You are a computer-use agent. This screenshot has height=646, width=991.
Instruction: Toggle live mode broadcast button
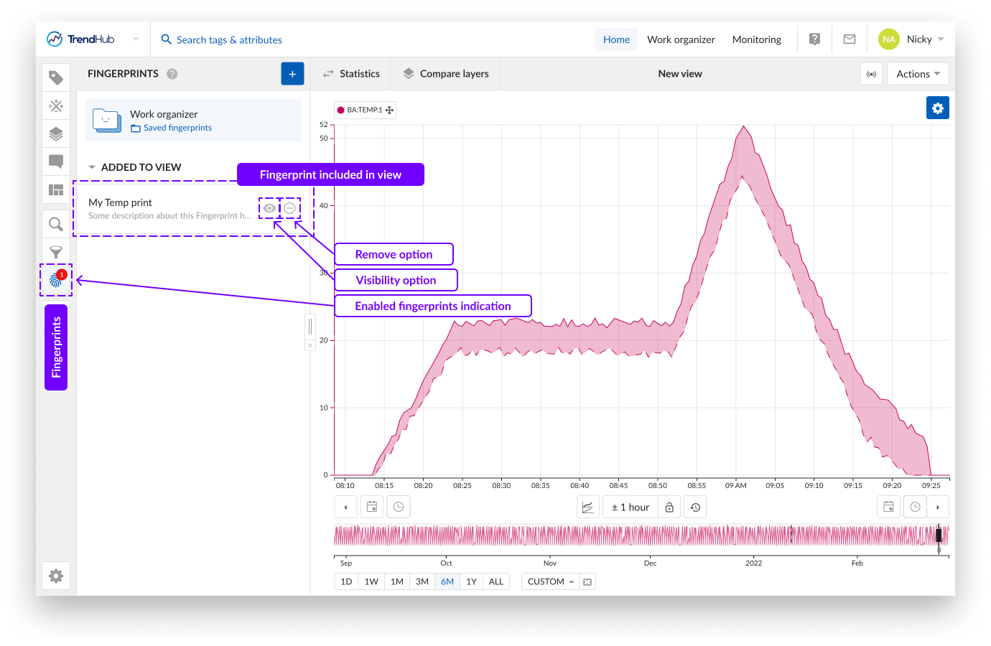tap(871, 74)
